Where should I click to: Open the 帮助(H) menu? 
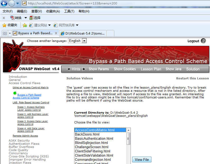tap(84, 11)
